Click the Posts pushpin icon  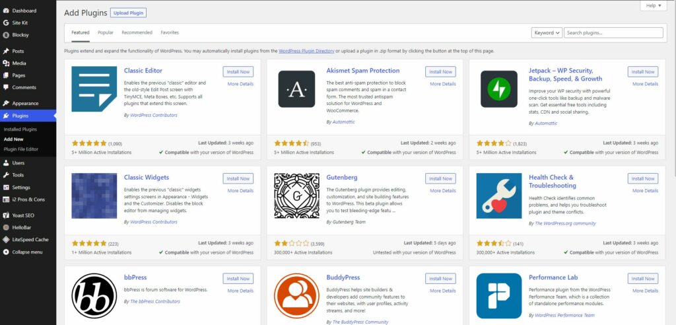6,51
